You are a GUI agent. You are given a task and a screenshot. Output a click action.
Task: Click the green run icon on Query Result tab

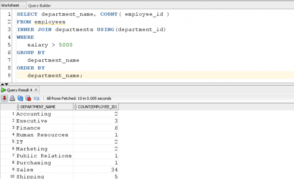point(4,90)
